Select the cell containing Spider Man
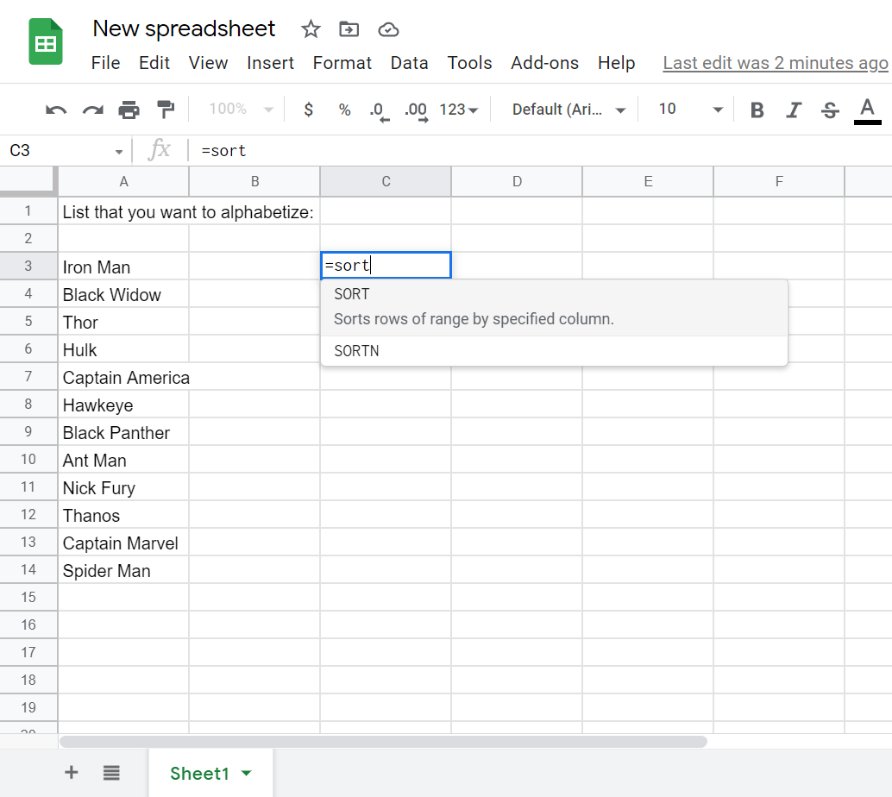The image size is (892, 797). tap(123, 570)
